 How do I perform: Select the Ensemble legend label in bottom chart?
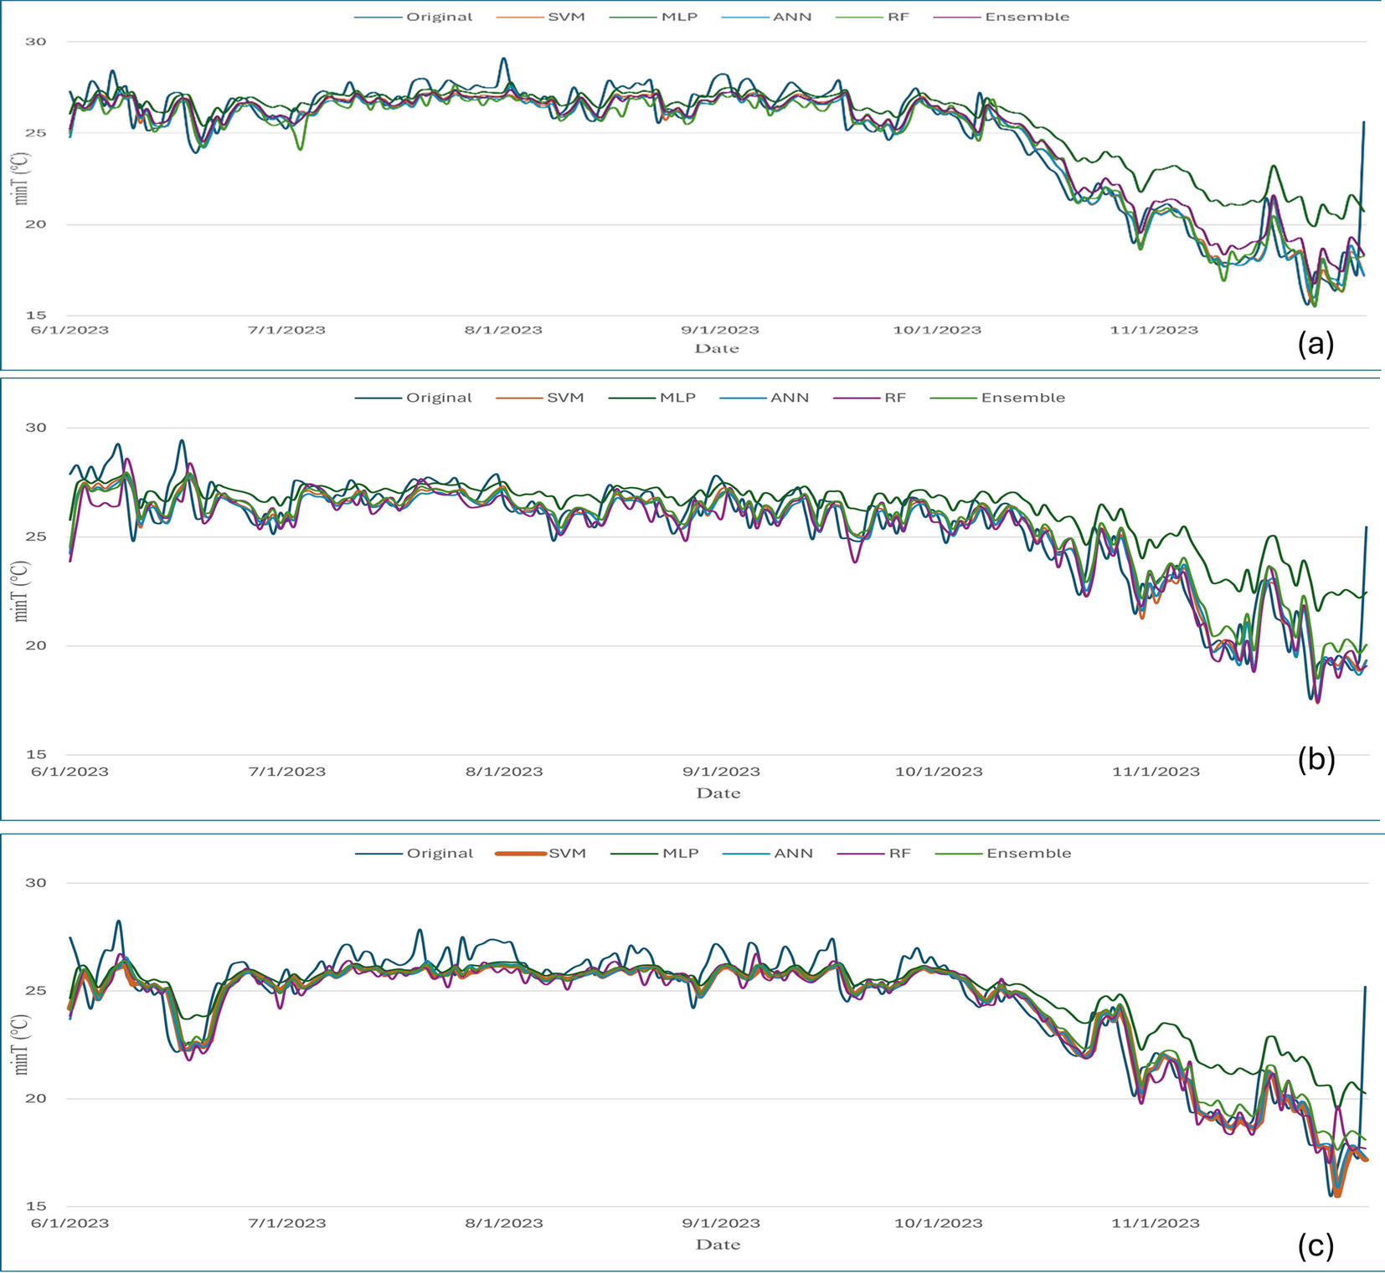point(1028,854)
